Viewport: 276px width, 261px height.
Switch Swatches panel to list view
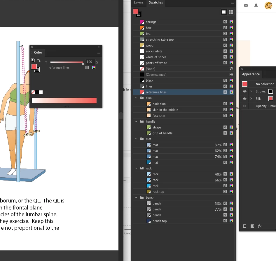tap(224, 12)
